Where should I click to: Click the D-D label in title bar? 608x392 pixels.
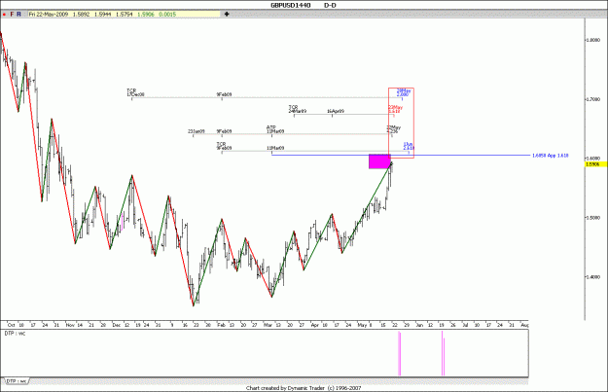[330, 6]
